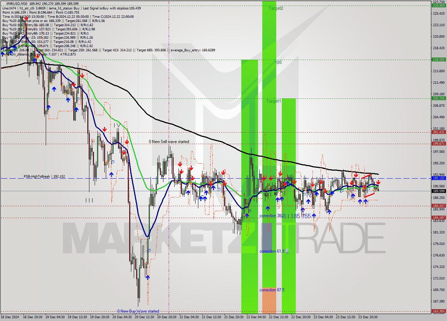Click the blue 192.152 price tag
The height and width of the screenshot is (321, 447).
439,178
